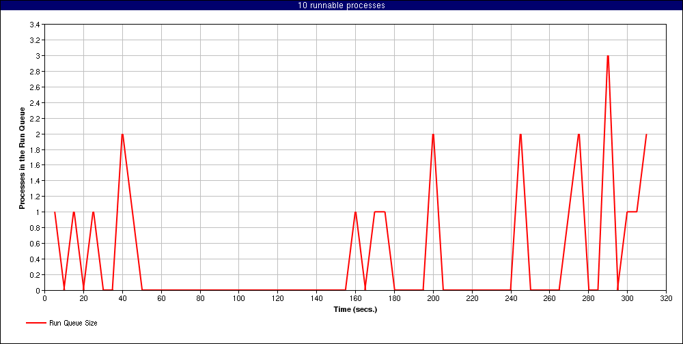Click the peak of 1 at 160 seconds
This screenshot has width=683, height=344.
pyautogui.click(x=355, y=212)
